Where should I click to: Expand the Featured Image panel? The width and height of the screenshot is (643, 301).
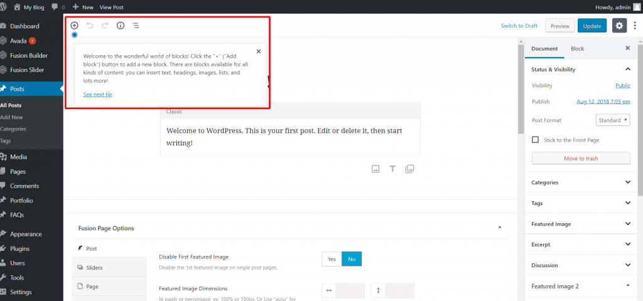[x=627, y=224]
